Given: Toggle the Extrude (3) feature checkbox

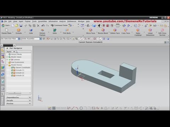Looking at the screenshot, I should pos(12,75).
